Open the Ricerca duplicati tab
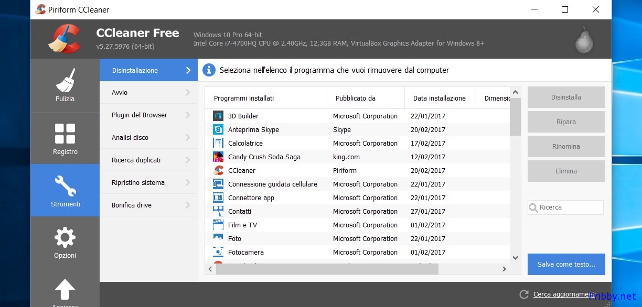The image size is (642, 307). (x=148, y=160)
